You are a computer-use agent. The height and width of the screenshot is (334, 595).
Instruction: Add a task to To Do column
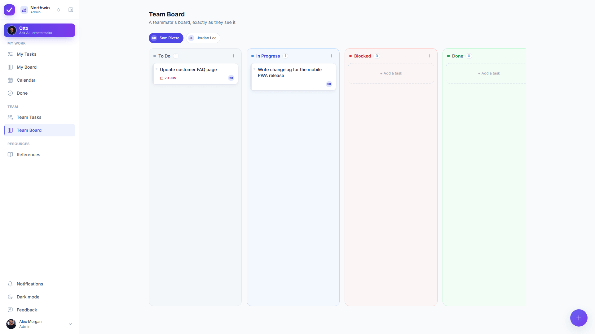tap(233, 56)
